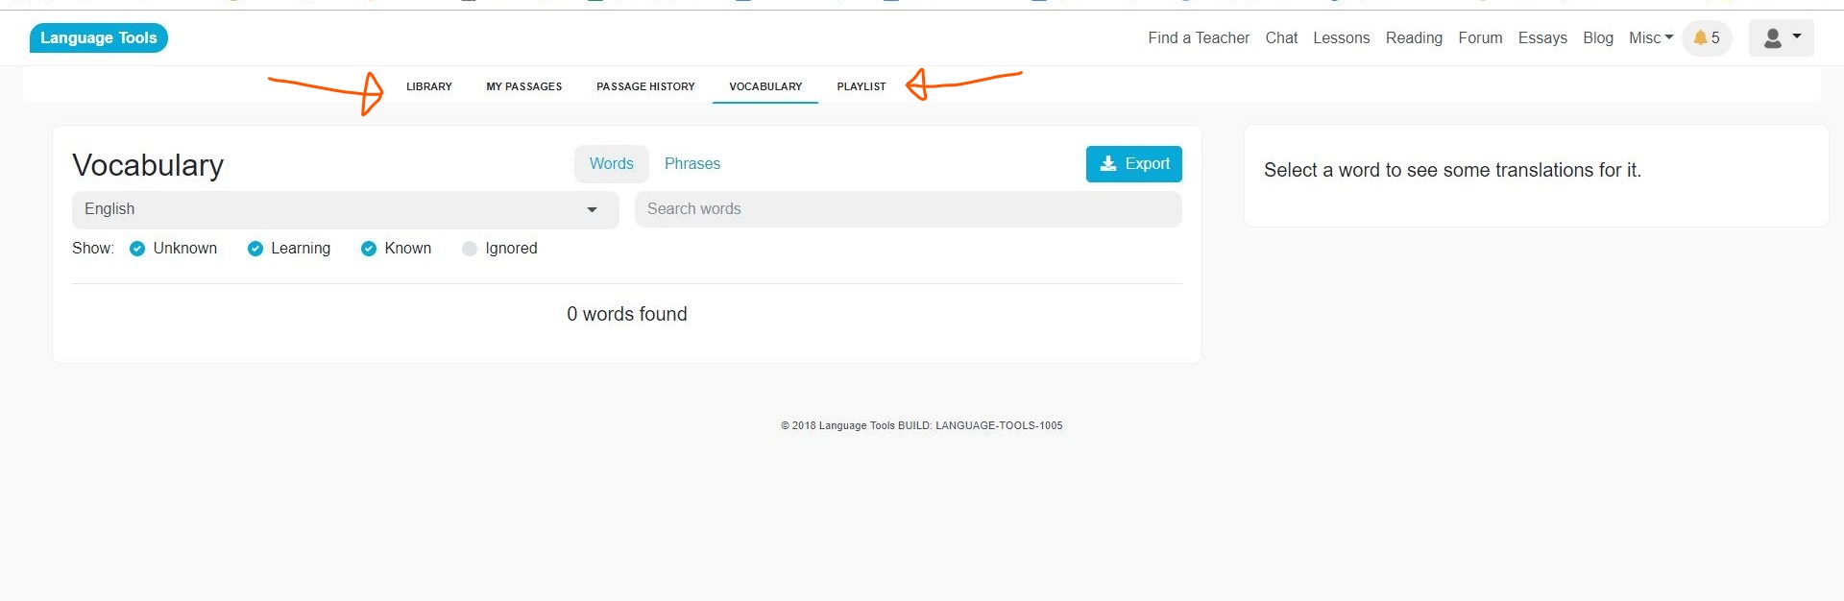Viewport: 1844px width, 601px height.
Task: Click the Language Tools logo
Action: point(99,38)
